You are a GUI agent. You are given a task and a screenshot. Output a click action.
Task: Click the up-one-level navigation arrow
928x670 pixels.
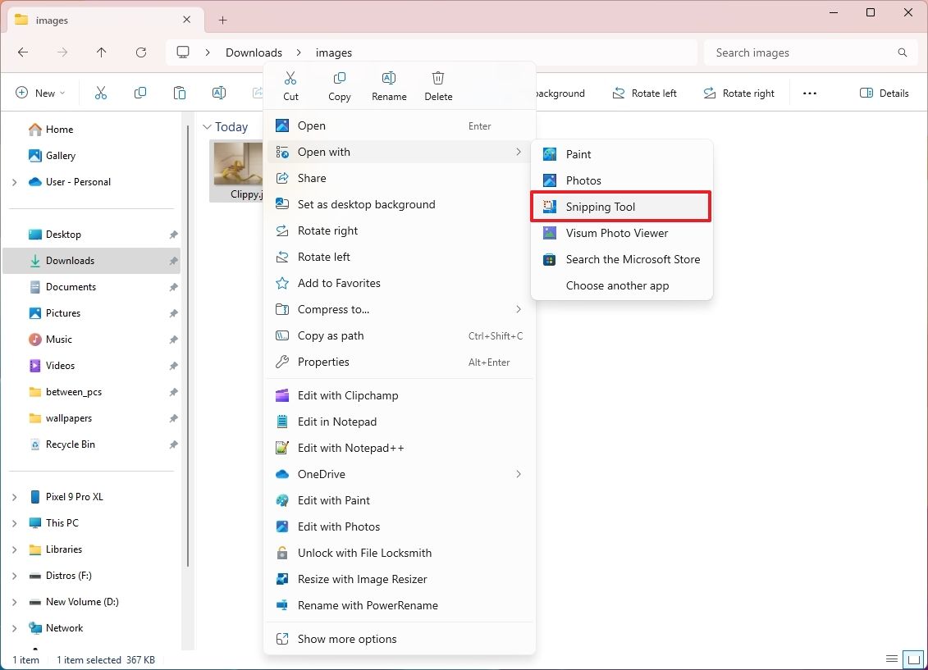(101, 52)
